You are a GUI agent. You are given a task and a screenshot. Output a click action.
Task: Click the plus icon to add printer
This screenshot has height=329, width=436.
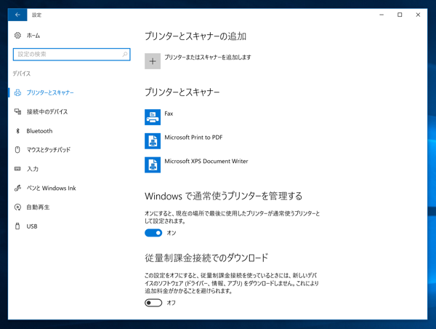(x=153, y=61)
